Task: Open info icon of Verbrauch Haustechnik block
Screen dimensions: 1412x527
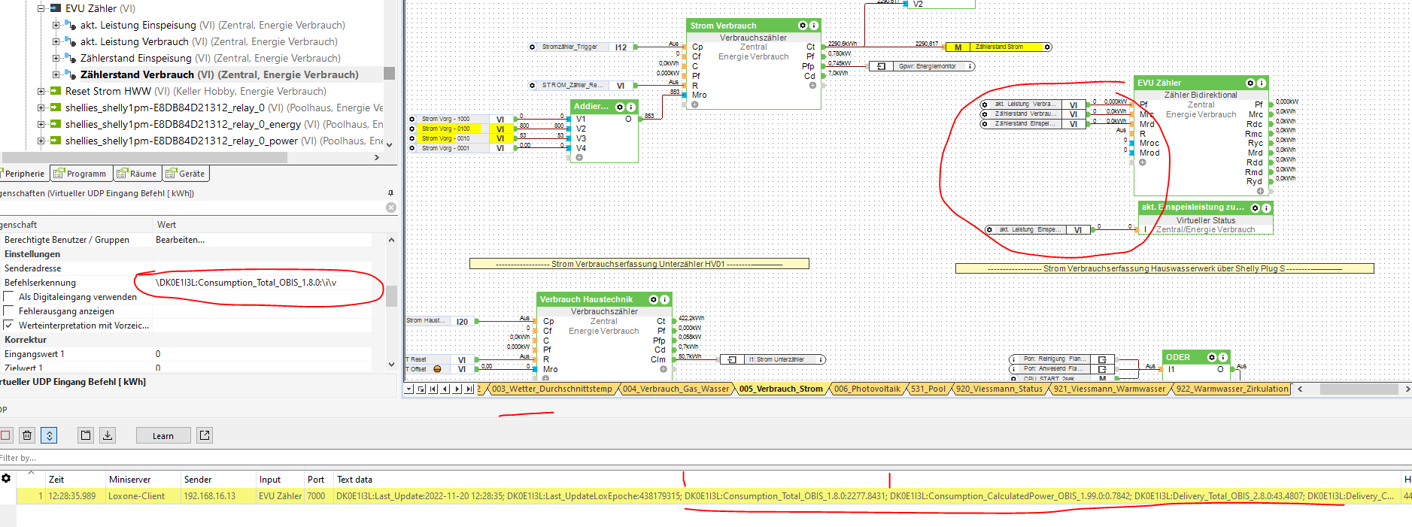Action: (x=664, y=299)
